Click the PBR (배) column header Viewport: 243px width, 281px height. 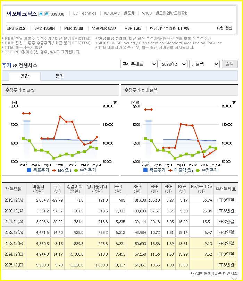click(168, 189)
